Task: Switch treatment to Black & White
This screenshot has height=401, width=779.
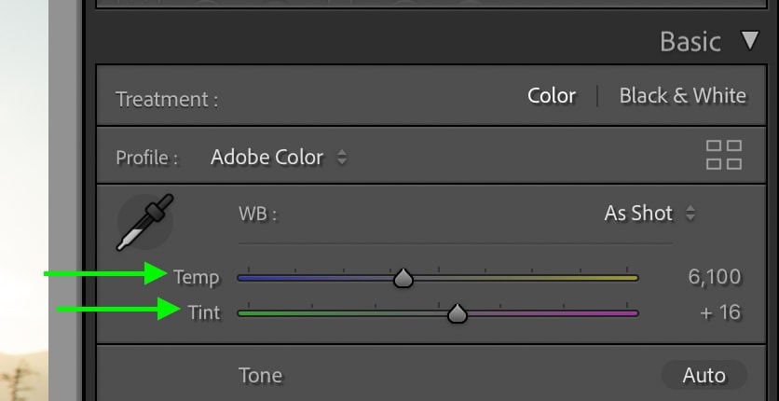Action: coord(683,96)
